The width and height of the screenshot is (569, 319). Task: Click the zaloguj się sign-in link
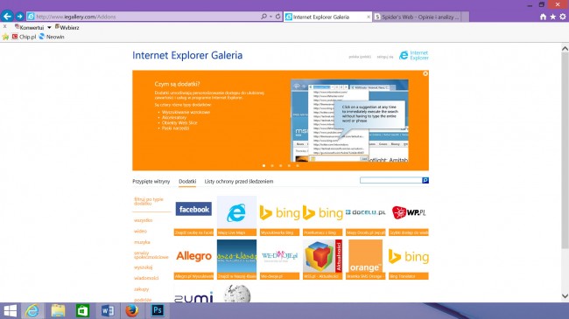[385, 57]
